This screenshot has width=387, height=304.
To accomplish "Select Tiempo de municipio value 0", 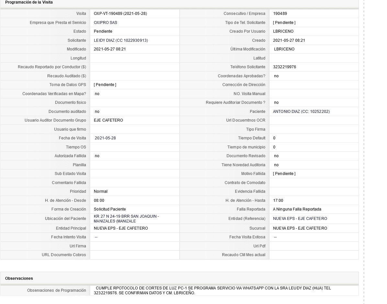I will [274, 147].
